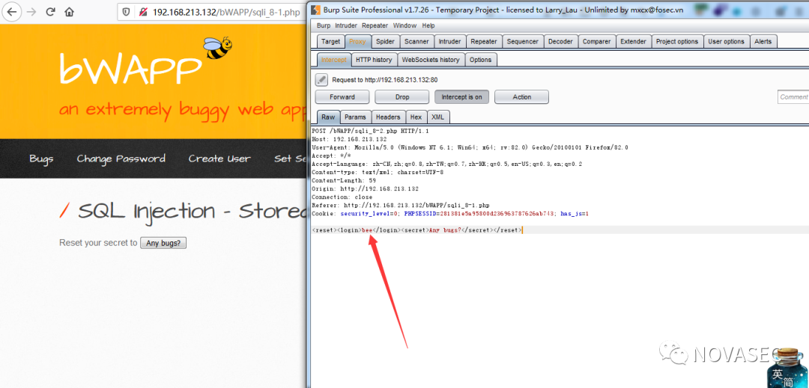Click the XML reset request body line
This screenshot has width=809, height=388.
coord(417,230)
